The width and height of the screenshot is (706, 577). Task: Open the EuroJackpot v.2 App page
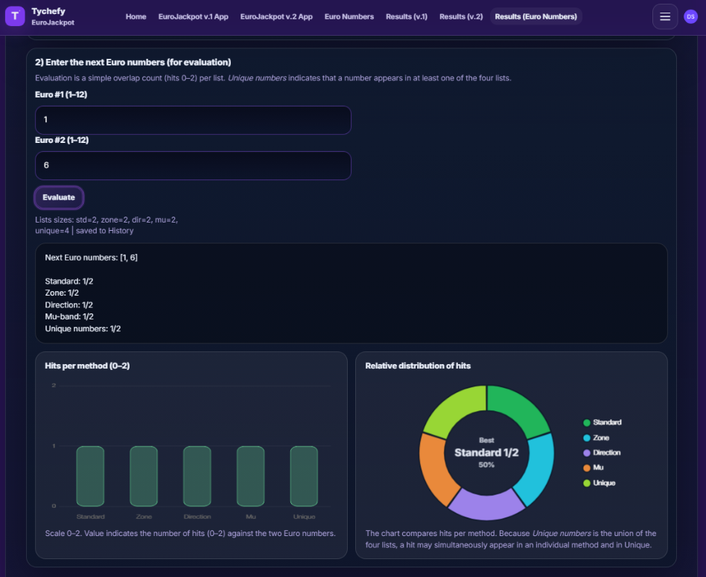point(276,16)
